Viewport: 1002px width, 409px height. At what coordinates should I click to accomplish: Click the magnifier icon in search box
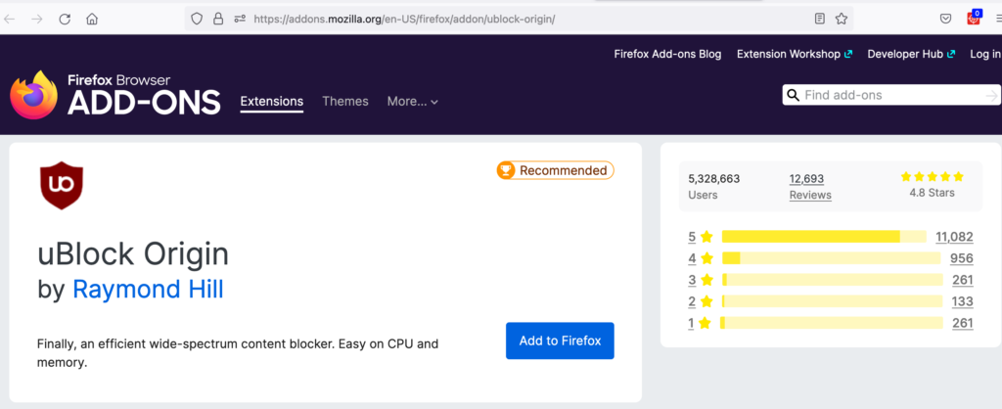793,95
